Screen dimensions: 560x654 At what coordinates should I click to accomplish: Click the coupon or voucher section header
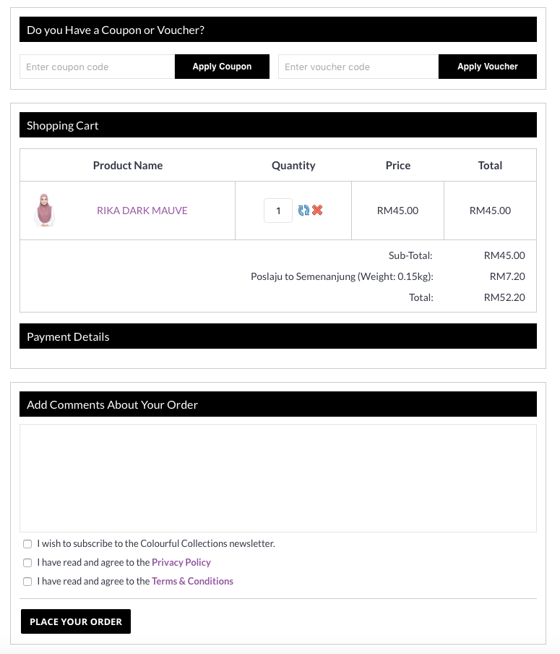pos(278,29)
